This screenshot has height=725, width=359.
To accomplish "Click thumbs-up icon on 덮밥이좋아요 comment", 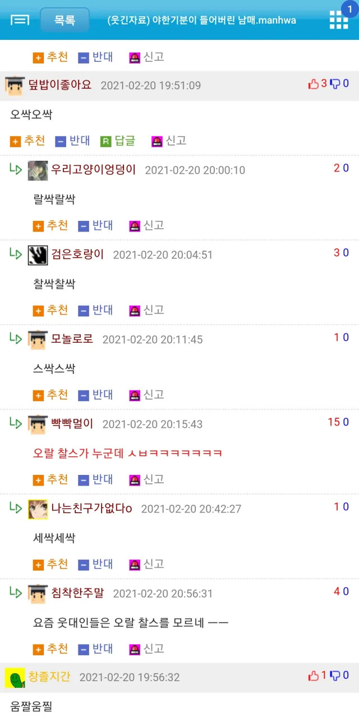I will (x=314, y=84).
